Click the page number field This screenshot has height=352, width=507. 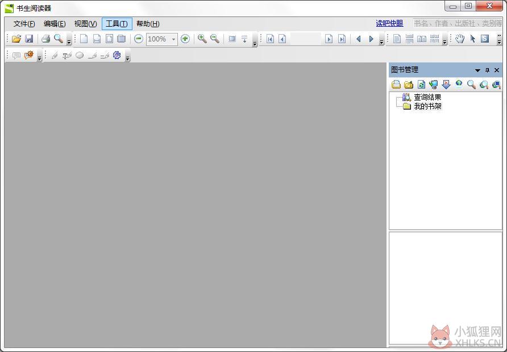tap(305, 39)
